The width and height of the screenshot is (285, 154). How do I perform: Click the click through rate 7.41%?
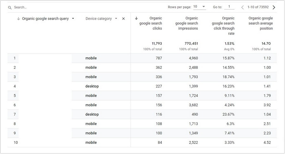coord(229,133)
